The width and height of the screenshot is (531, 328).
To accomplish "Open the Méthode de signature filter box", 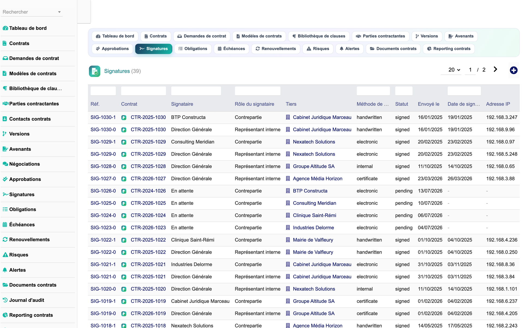I will click(373, 91).
